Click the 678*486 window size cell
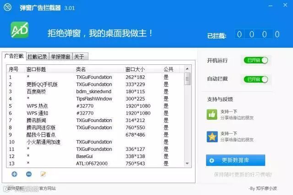Viewport: 293px width, 195px height. 136,135
